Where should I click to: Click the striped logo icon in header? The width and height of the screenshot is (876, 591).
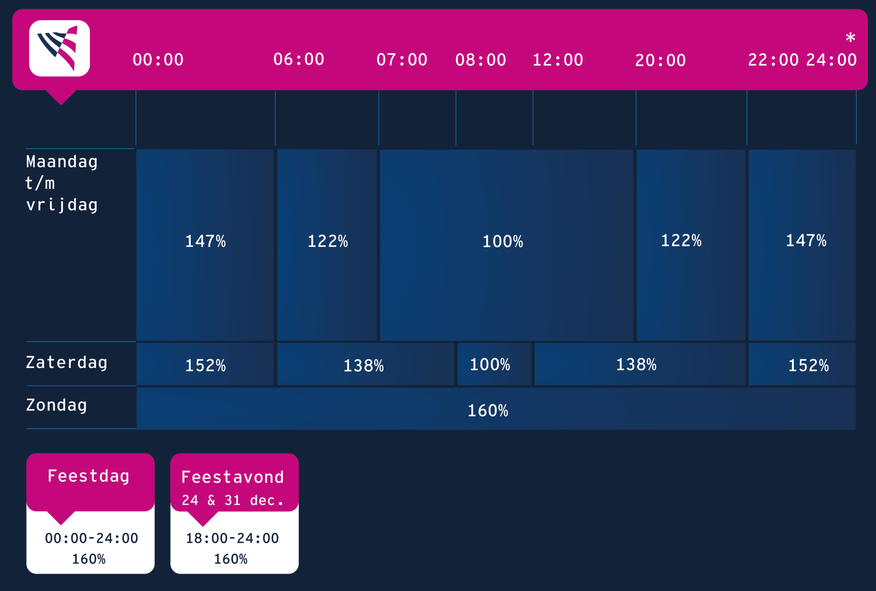tap(59, 48)
